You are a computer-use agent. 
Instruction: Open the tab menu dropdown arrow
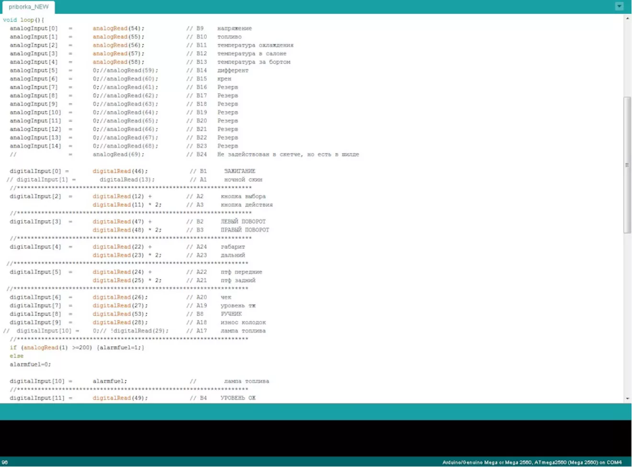[619, 6]
